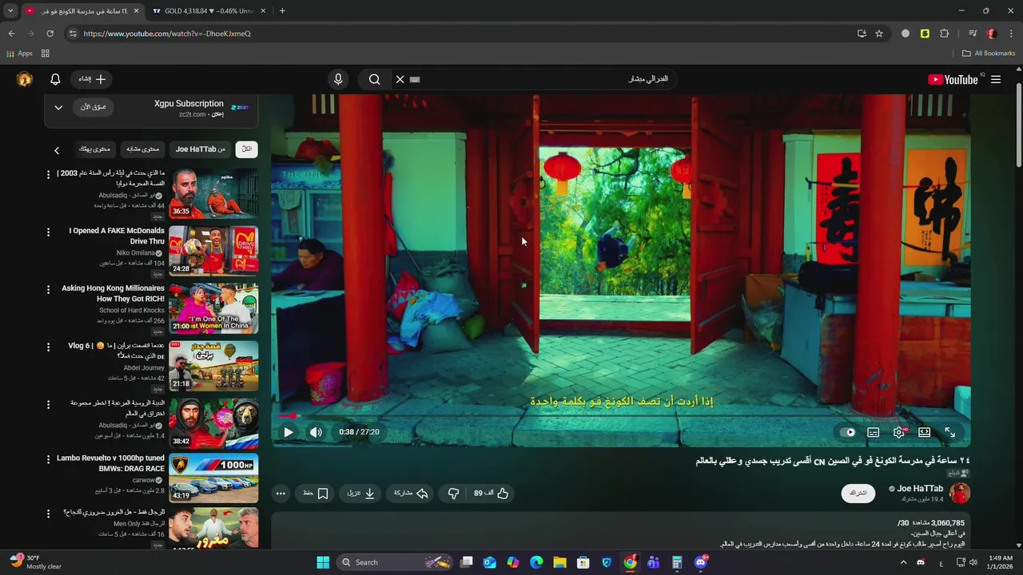Click the Subscribe (اشتراك) button
The image size is (1023, 575).
point(858,493)
